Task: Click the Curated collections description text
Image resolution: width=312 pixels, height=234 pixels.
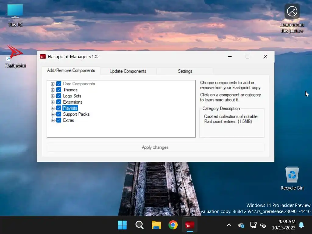Action: click(x=231, y=119)
